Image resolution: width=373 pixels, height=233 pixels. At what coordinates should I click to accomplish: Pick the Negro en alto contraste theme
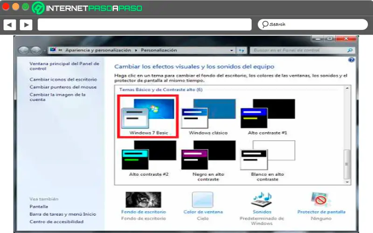tap(208, 160)
